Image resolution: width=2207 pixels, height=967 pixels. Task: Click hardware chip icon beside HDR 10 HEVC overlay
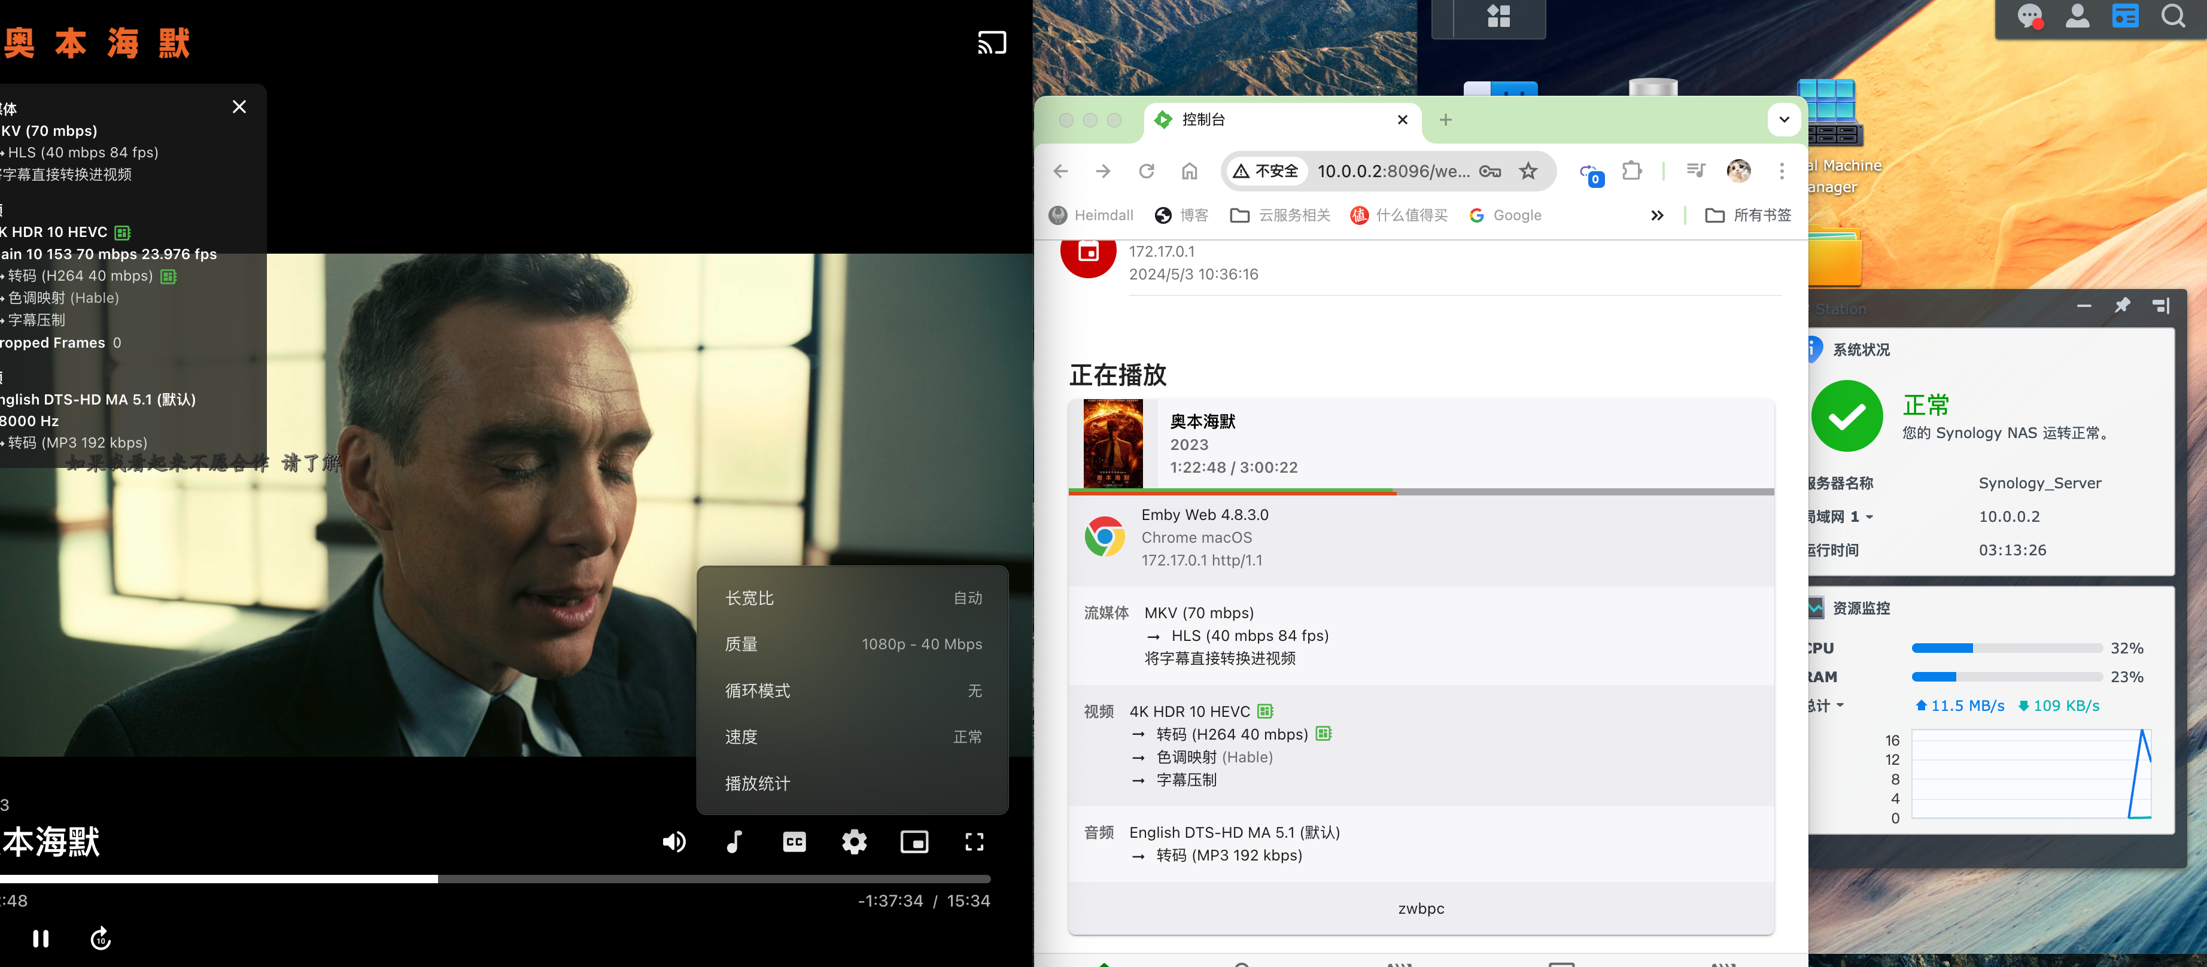coord(123,233)
